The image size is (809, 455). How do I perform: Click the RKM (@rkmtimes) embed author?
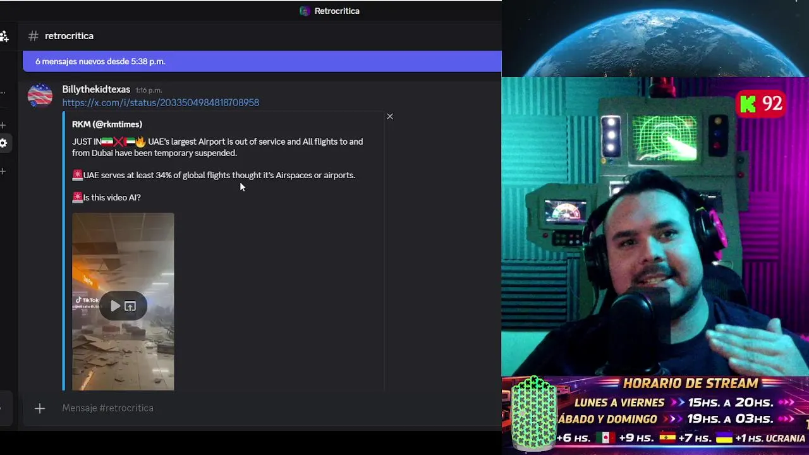(x=107, y=124)
